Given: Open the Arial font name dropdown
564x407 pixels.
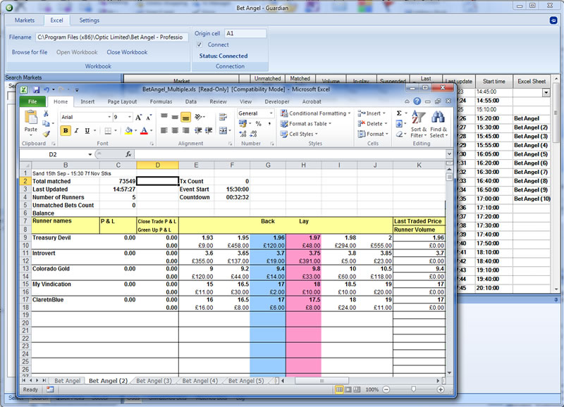Looking at the screenshot, I should 109,117.
